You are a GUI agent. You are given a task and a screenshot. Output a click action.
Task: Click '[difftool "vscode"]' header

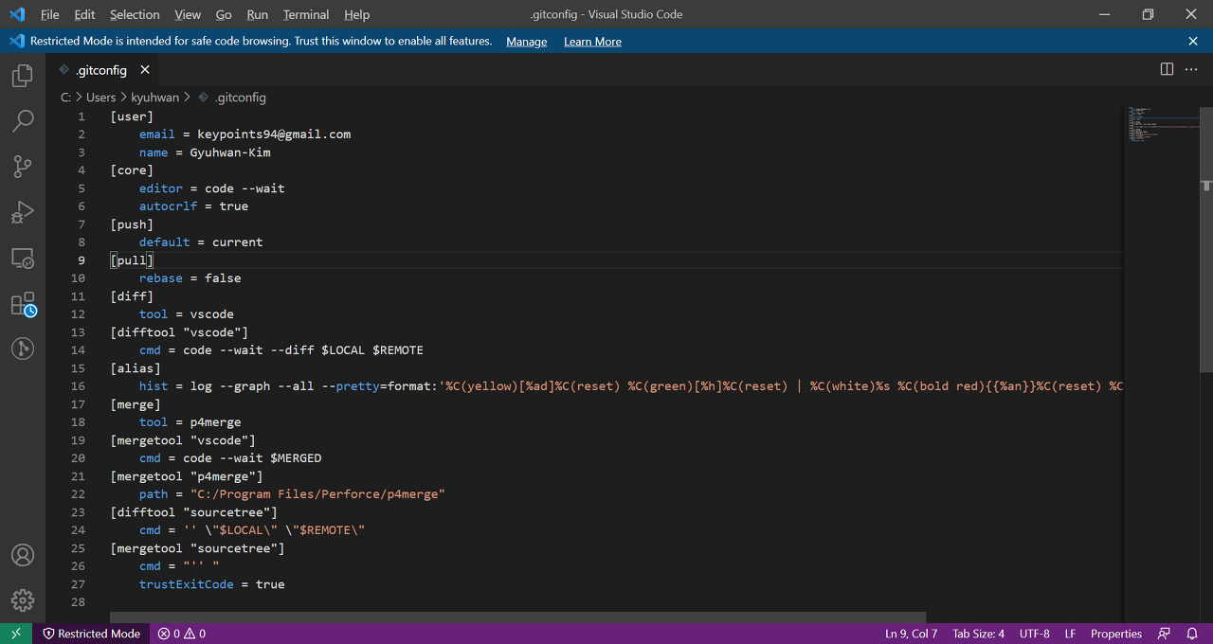(x=179, y=331)
